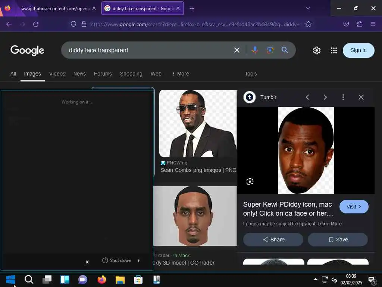Click Shut down in Start menu
The height and width of the screenshot is (287, 382).
coord(117,260)
